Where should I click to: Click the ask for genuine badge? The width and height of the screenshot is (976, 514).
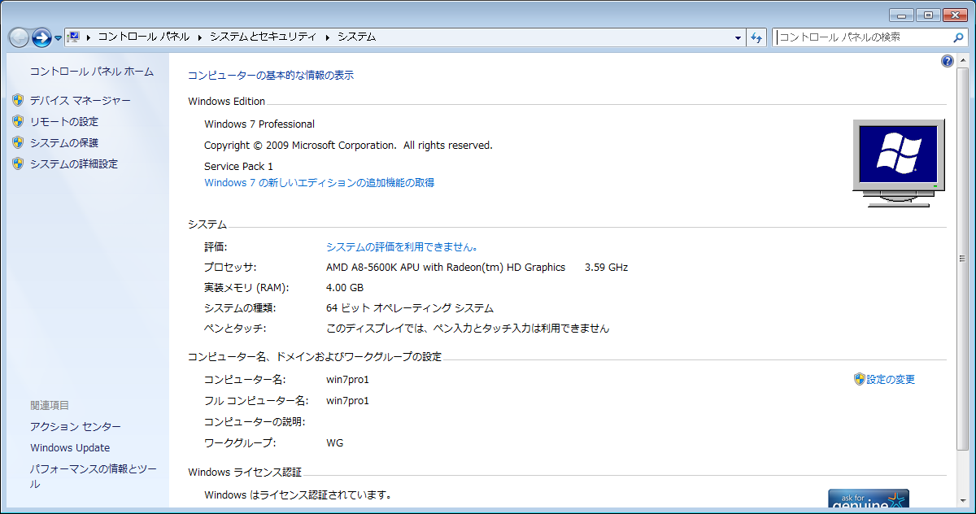click(868, 499)
